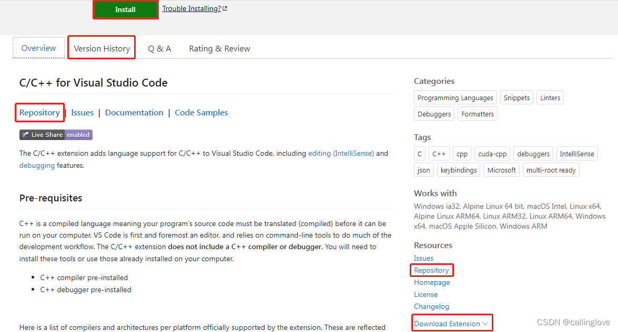Click the Tags heading
The width and height of the screenshot is (618, 332).
tap(422, 137)
